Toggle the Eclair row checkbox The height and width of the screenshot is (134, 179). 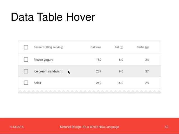coord(26,83)
